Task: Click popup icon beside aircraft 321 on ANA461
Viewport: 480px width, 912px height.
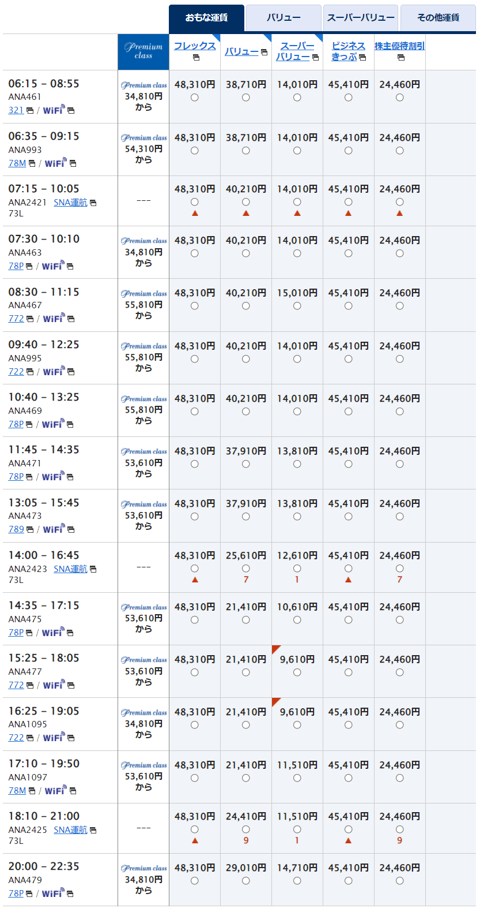Action: pyautogui.click(x=30, y=111)
